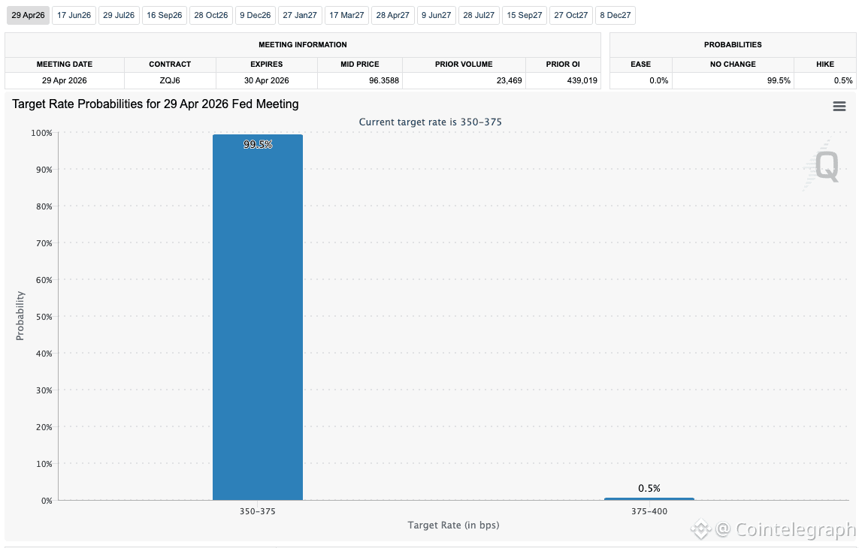Choose the 9 Dec26 meeting tab
862x548 pixels.
tap(255, 15)
